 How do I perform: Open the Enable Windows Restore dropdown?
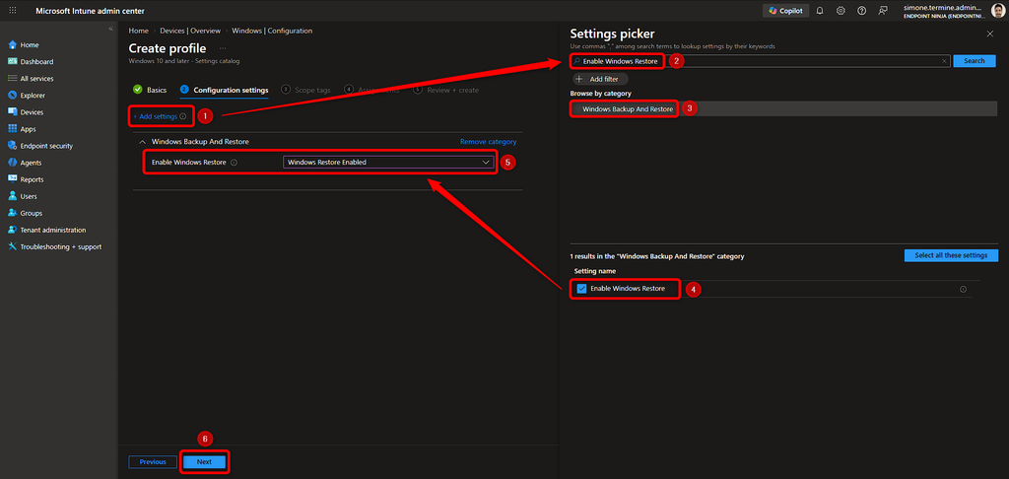click(x=388, y=163)
